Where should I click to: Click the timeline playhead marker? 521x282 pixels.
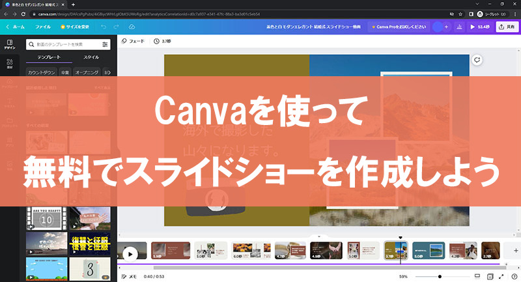(401, 238)
